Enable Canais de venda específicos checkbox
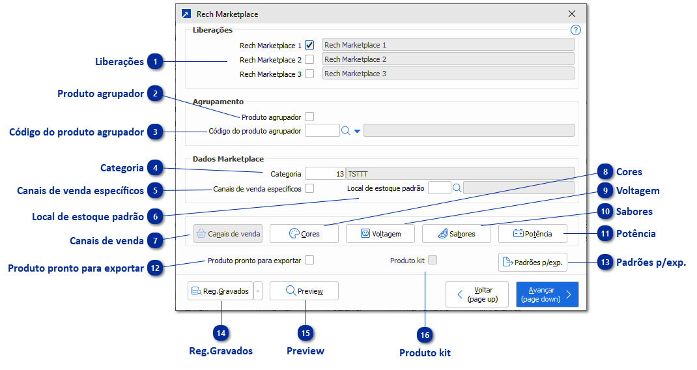This screenshot has height=370, width=697. [x=309, y=188]
